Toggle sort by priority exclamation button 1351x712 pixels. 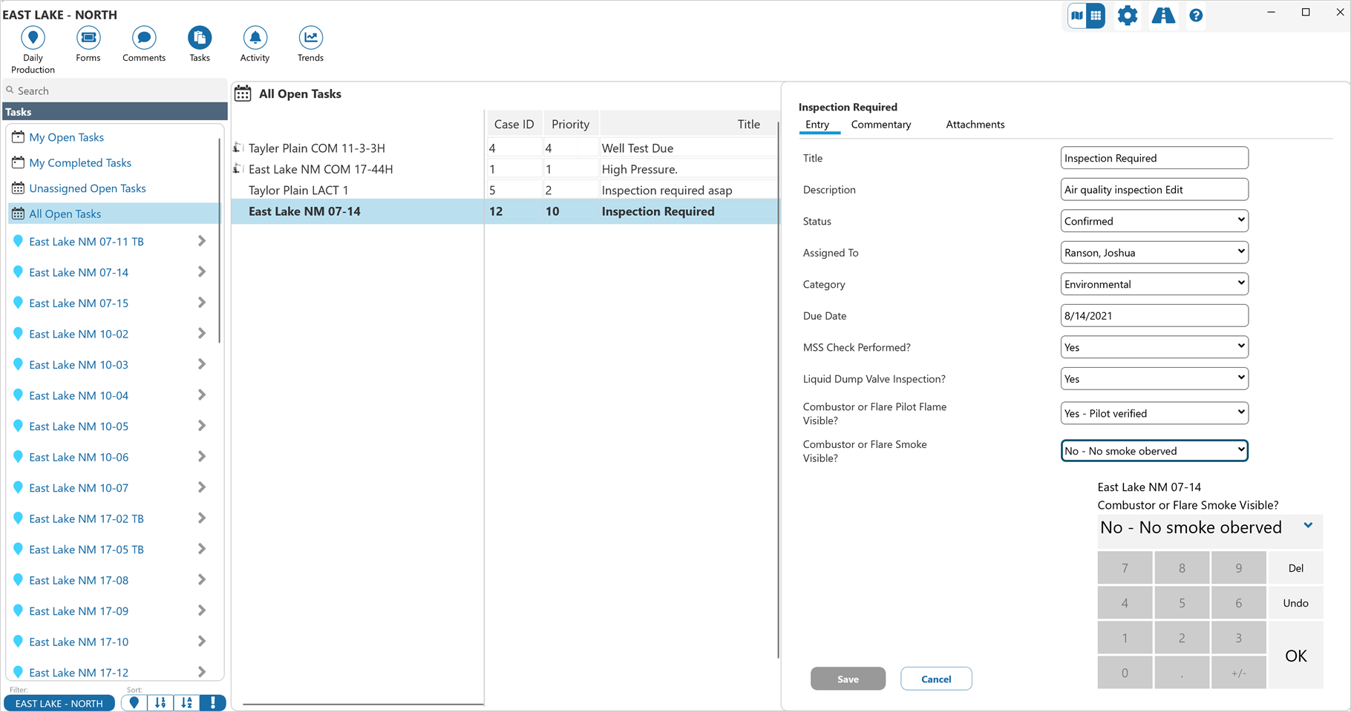tap(213, 702)
